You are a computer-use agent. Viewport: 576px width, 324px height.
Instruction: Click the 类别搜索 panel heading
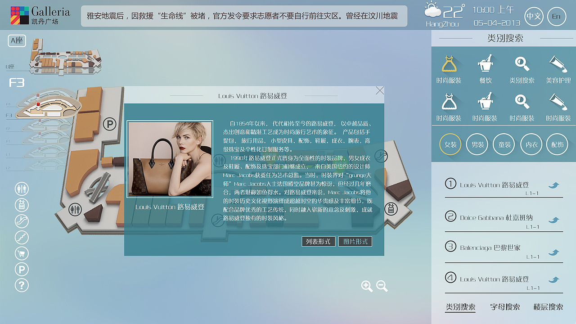tap(505, 38)
